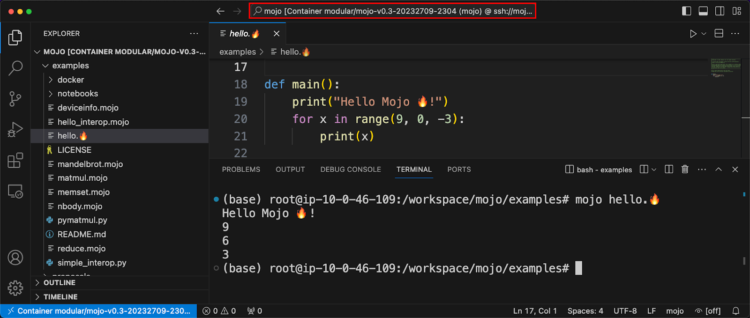Expand the TIMELINE section
The image size is (750, 318).
point(120,297)
